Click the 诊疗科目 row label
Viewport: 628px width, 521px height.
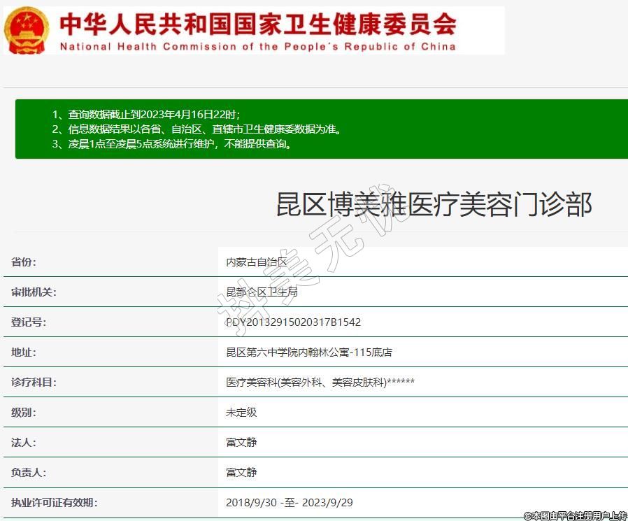pos(34,383)
